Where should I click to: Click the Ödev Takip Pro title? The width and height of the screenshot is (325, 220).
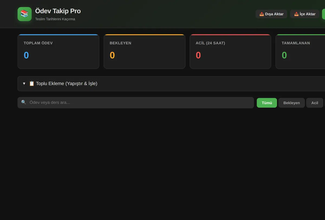coord(58,11)
